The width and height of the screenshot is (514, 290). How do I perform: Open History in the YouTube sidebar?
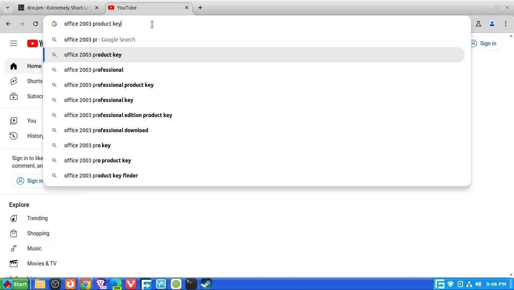point(24,136)
